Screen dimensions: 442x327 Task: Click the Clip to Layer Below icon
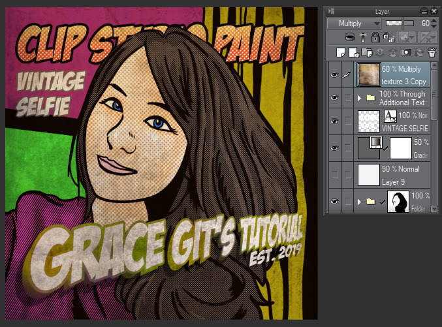[x=351, y=37]
